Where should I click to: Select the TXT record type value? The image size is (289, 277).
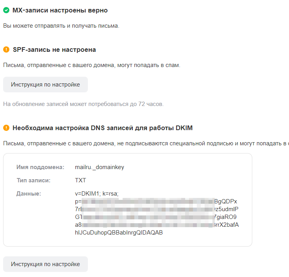click(x=80, y=180)
